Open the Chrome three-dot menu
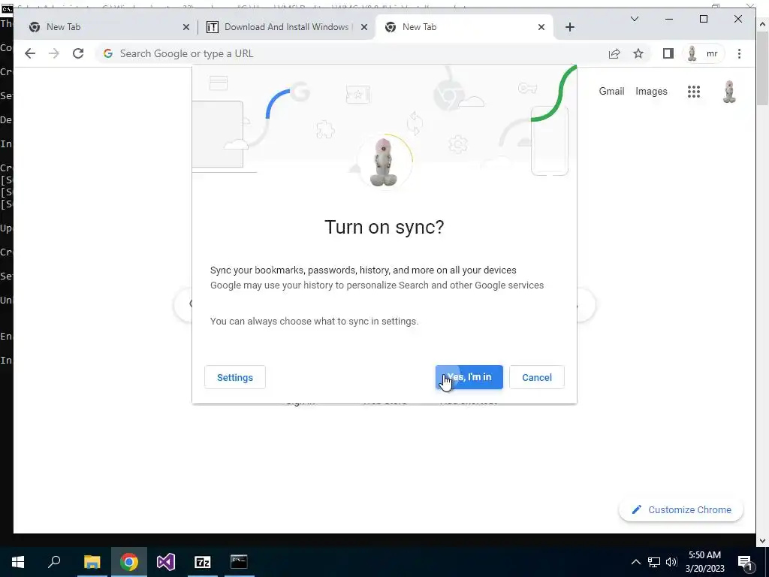 (739, 53)
